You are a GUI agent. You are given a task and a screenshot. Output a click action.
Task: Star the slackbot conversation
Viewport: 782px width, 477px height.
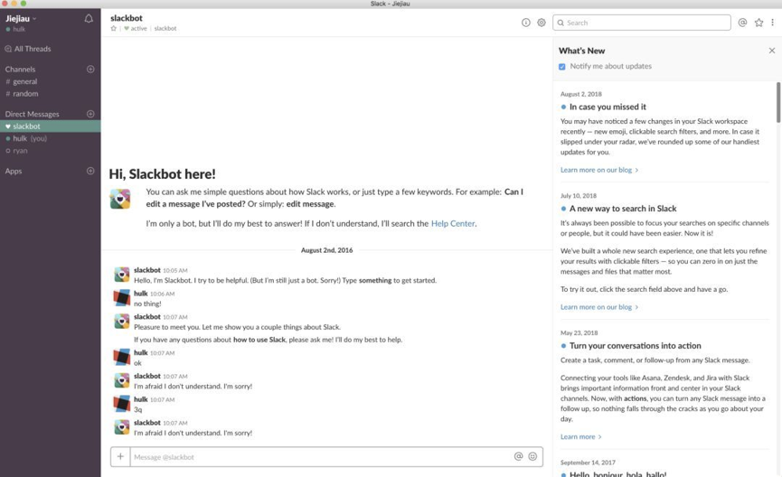click(x=114, y=28)
